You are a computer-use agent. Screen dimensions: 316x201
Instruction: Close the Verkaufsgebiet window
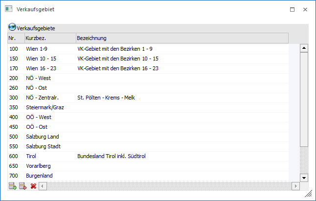pyautogui.click(x=305, y=9)
